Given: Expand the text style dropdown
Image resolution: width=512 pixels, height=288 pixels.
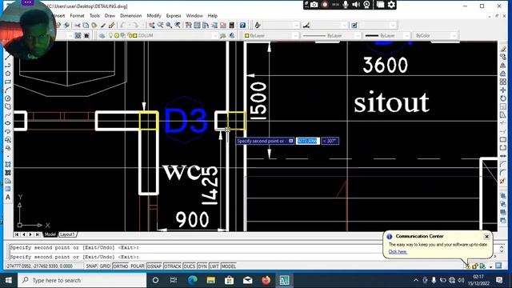Looking at the screenshot, I should (296, 25).
